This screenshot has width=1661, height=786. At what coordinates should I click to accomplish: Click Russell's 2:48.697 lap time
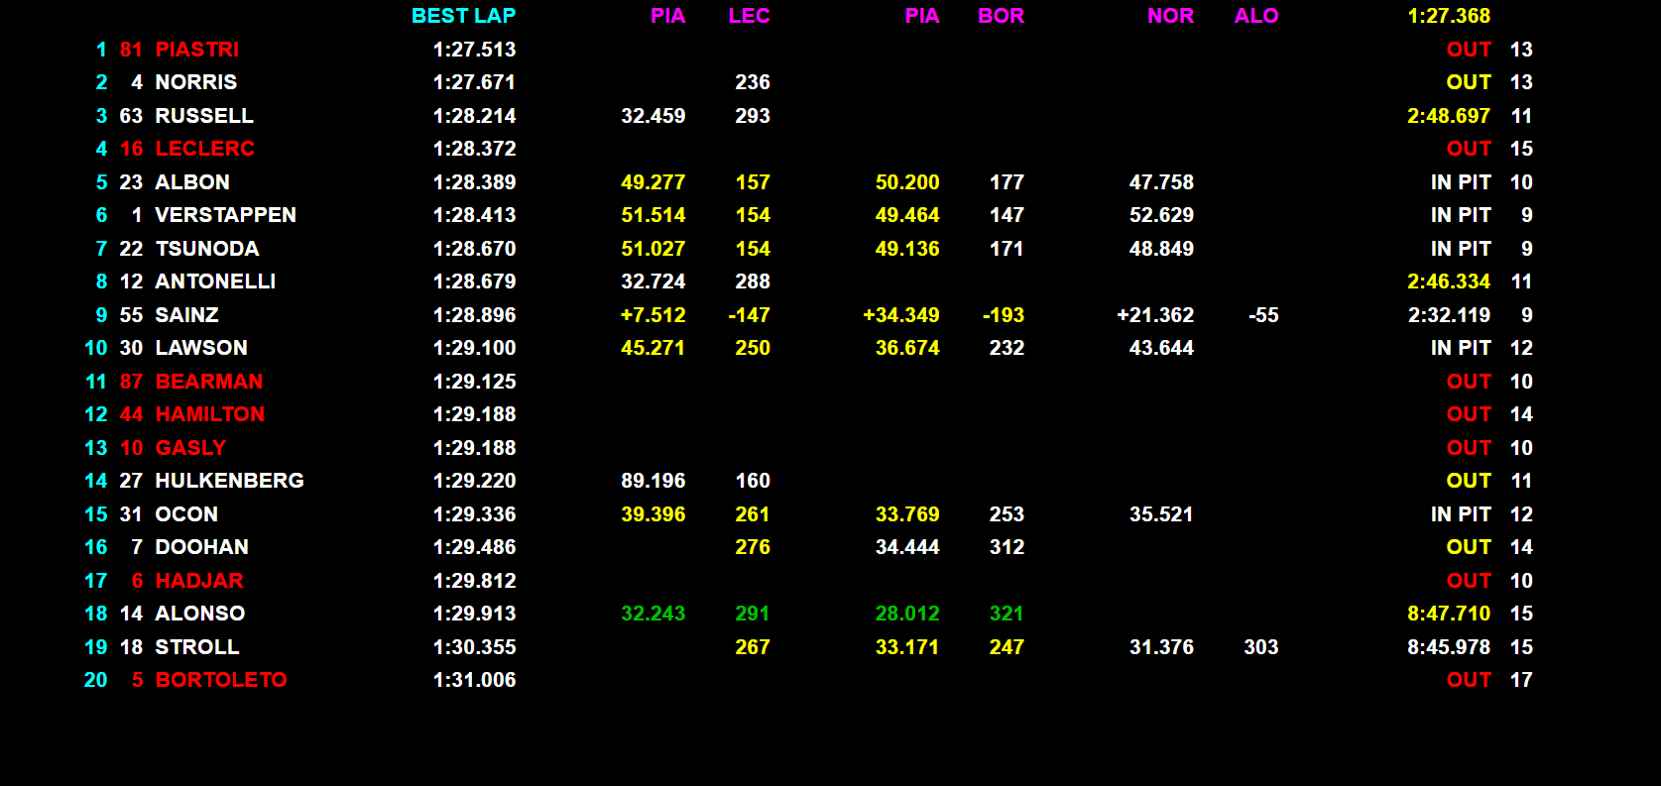[x=1448, y=116]
